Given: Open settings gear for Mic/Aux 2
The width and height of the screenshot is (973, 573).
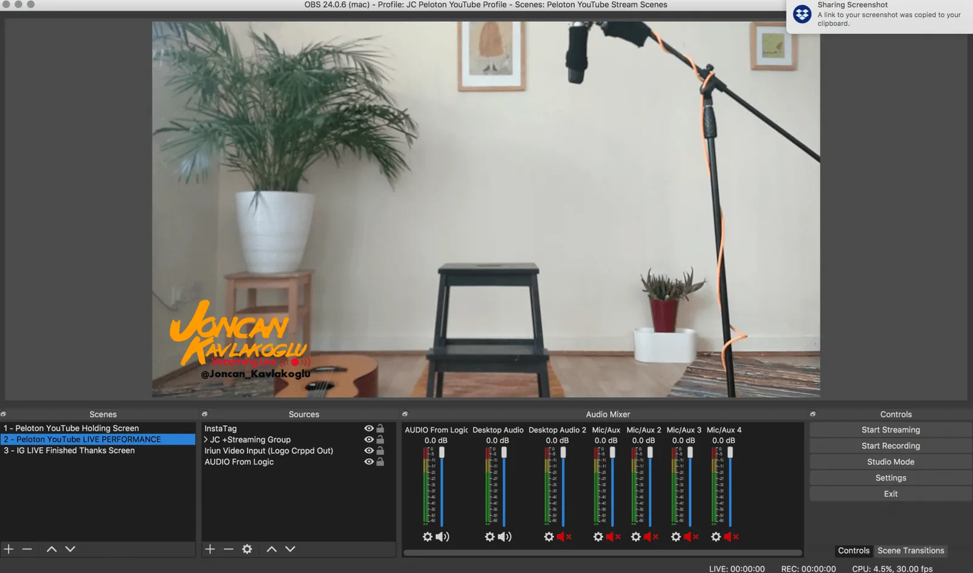Looking at the screenshot, I should coord(636,537).
